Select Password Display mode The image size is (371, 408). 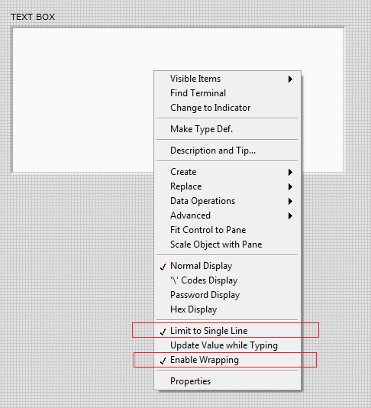click(227, 295)
